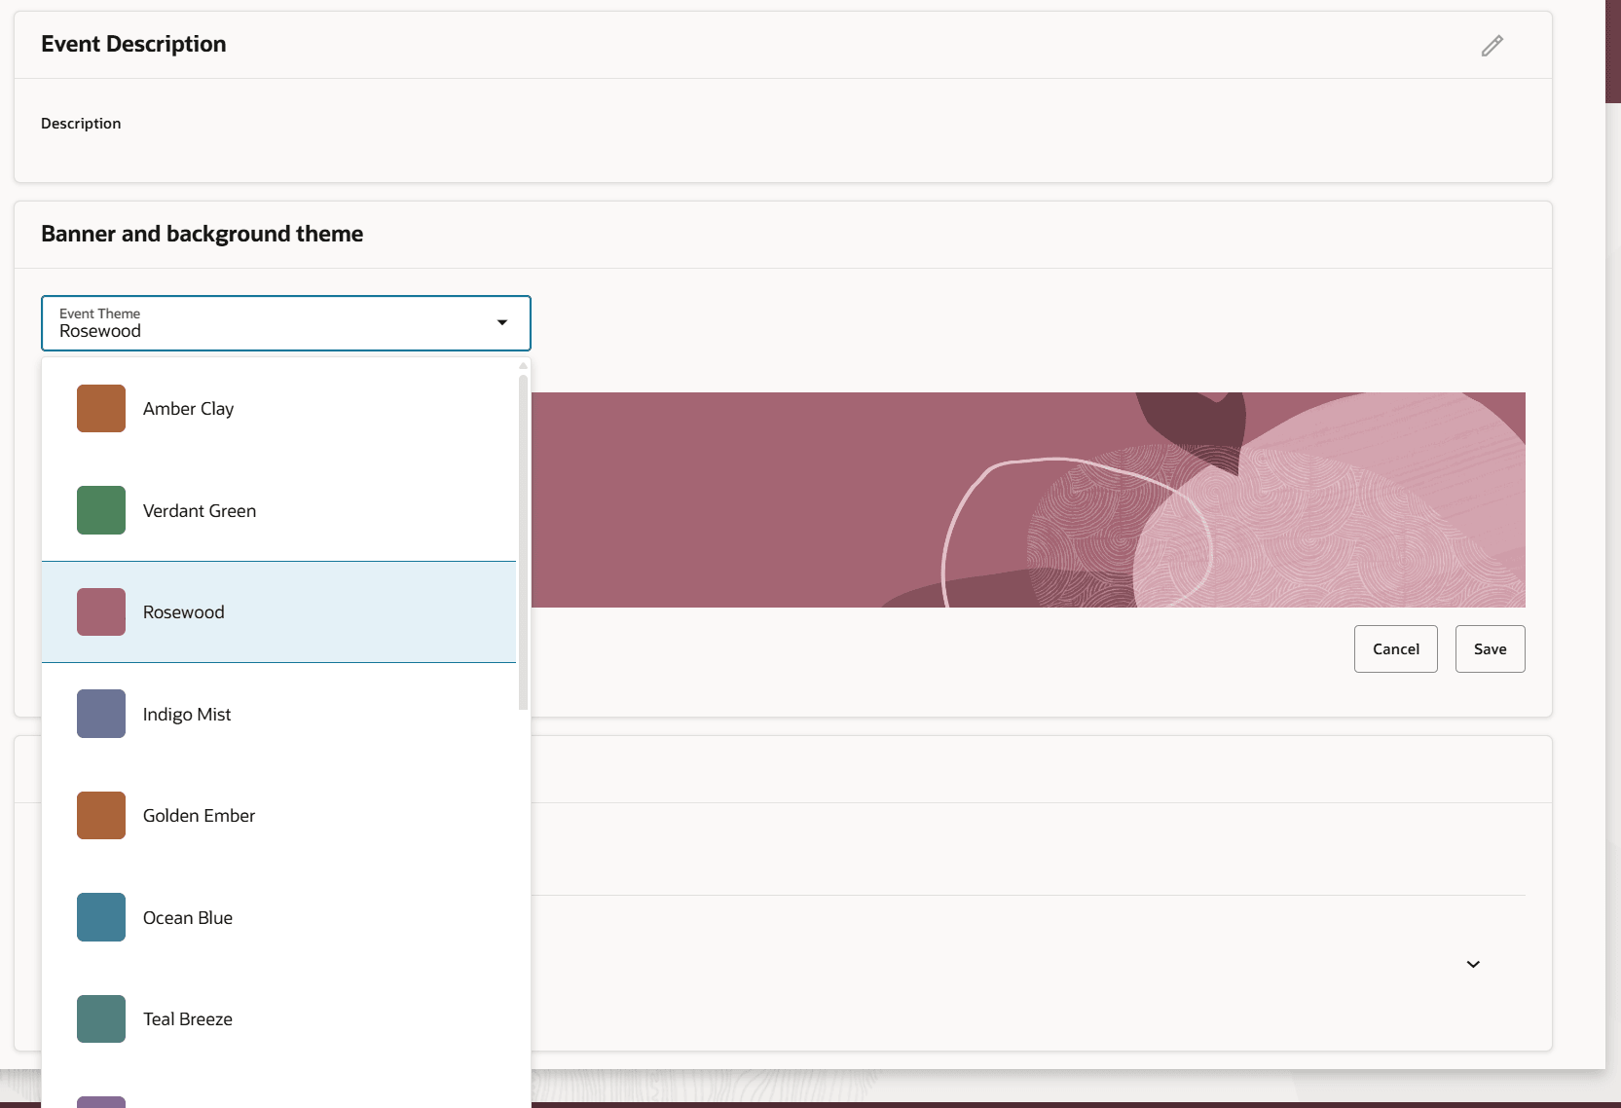Click the Event Description edit pencil icon
The height and width of the screenshot is (1108, 1621).
pos(1492,45)
